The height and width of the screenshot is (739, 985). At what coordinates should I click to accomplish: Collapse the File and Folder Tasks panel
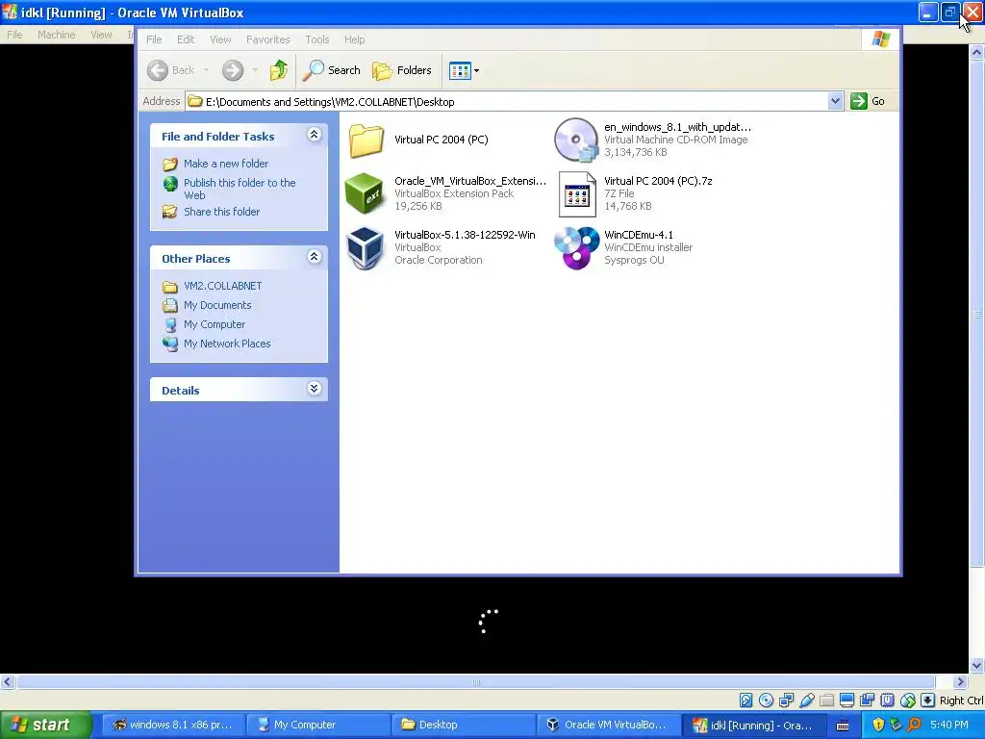[x=315, y=135]
